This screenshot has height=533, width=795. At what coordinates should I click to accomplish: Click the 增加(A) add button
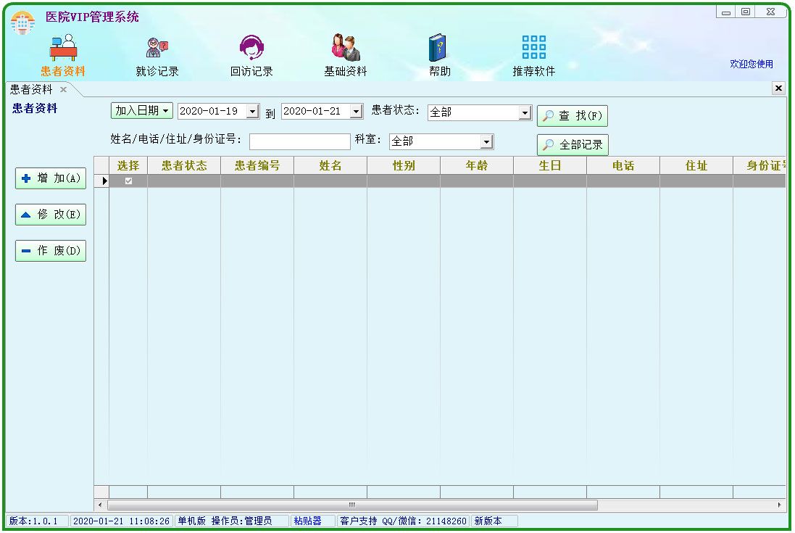[x=51, y=178]
